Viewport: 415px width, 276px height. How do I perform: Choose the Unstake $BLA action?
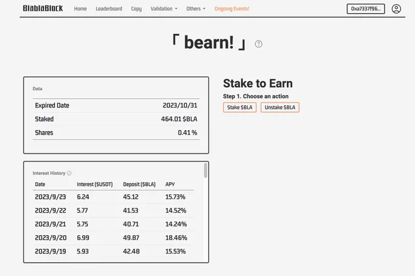[280, 107]
